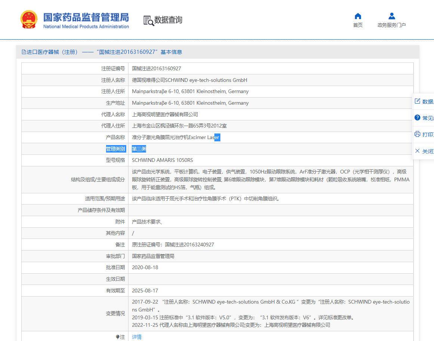The height and width of the screenshot is (341, 434).
Task: Click the 2022-11-25 agent name change line
Action: tap(231, 325)
